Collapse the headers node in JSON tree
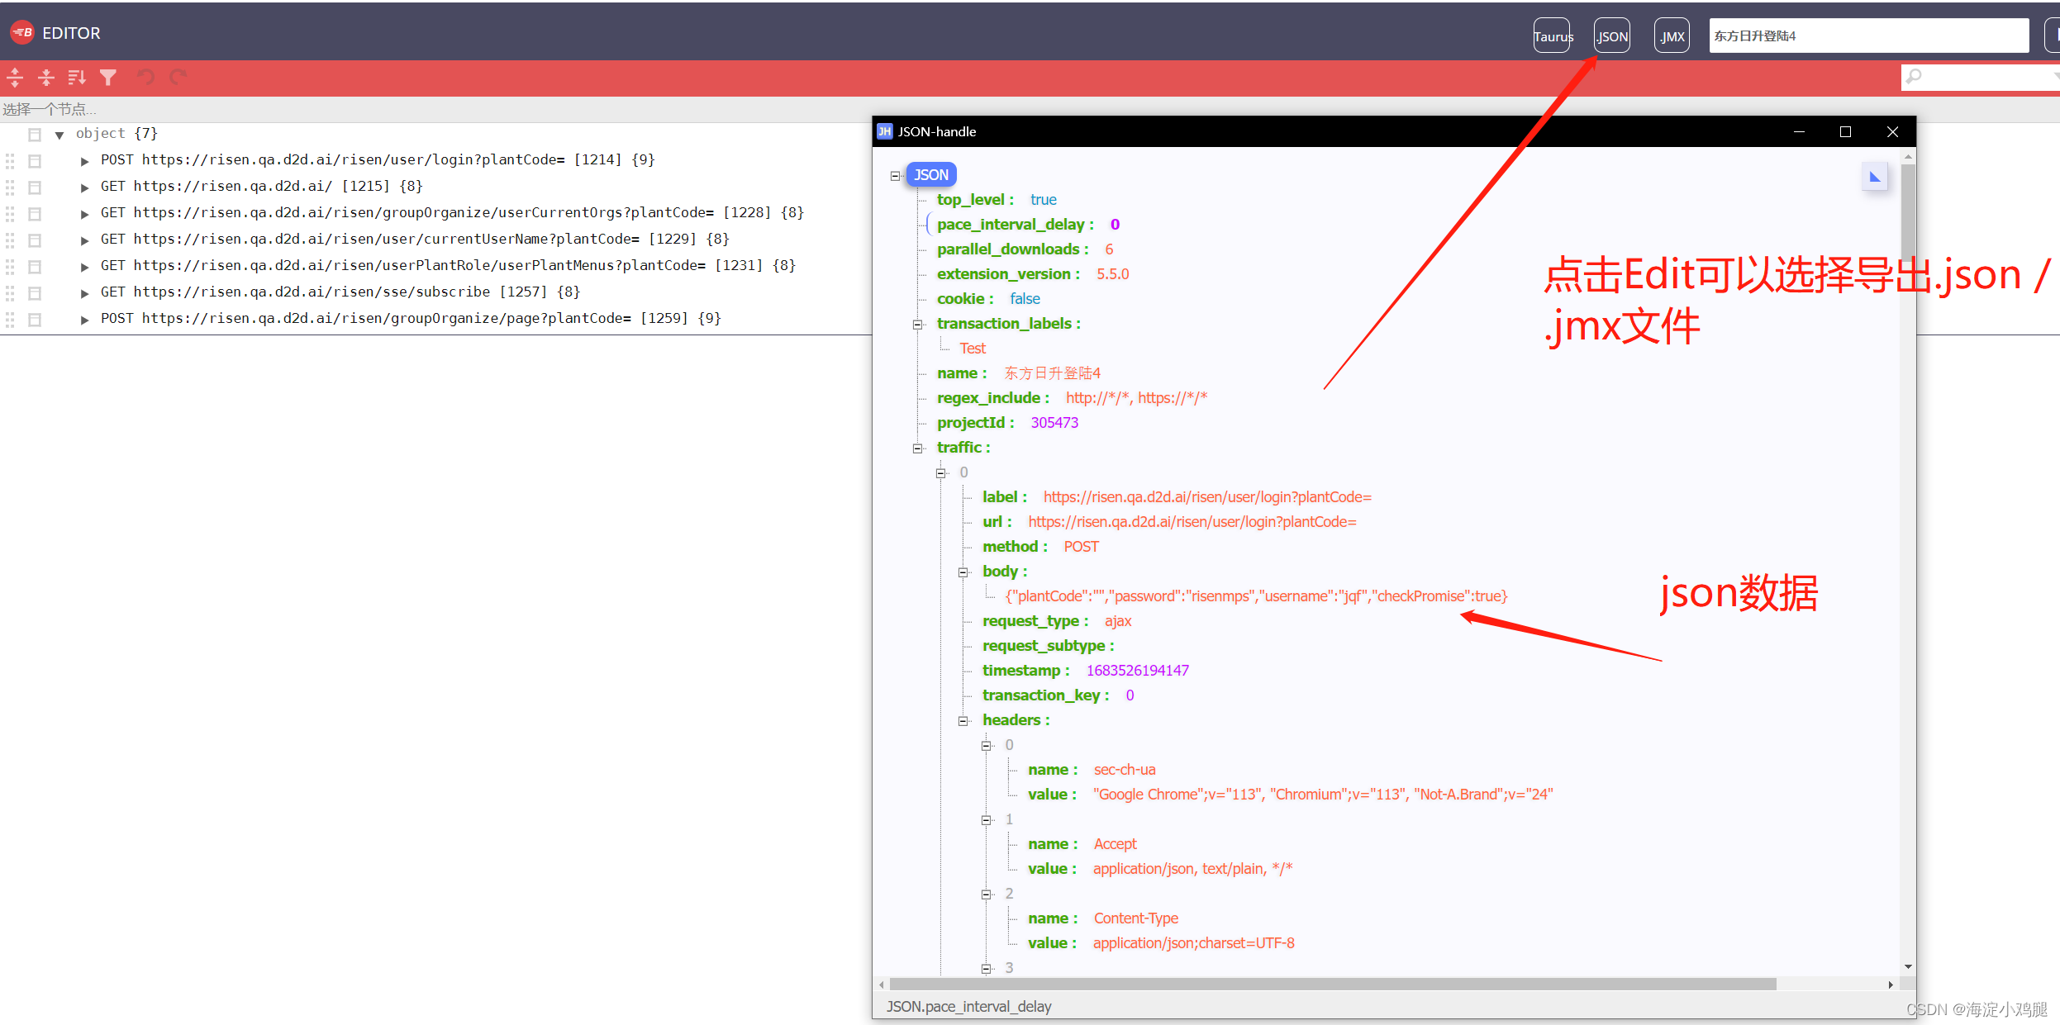The width and height of the screenshot is (2060, 1025). click(963, 721)
